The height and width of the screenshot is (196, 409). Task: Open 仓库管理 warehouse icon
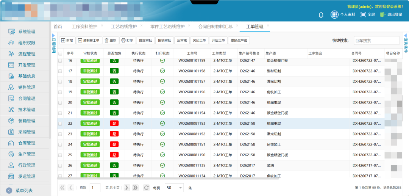click(11, 143)
